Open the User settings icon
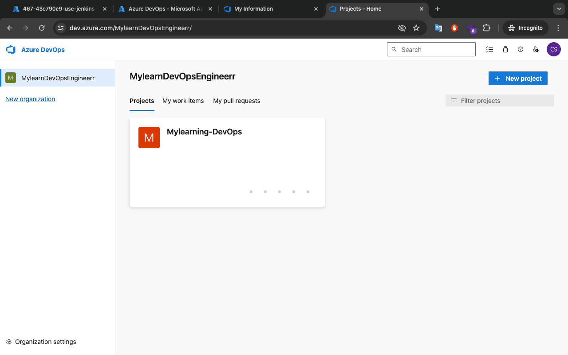 [536, 50]
